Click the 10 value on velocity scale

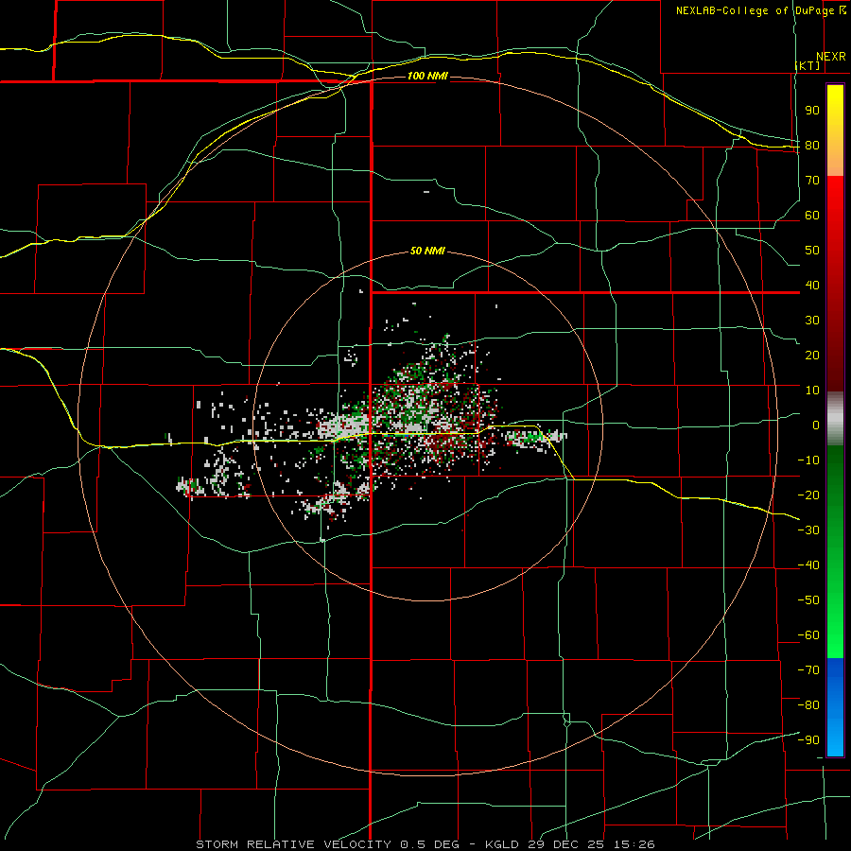point(812,391)
